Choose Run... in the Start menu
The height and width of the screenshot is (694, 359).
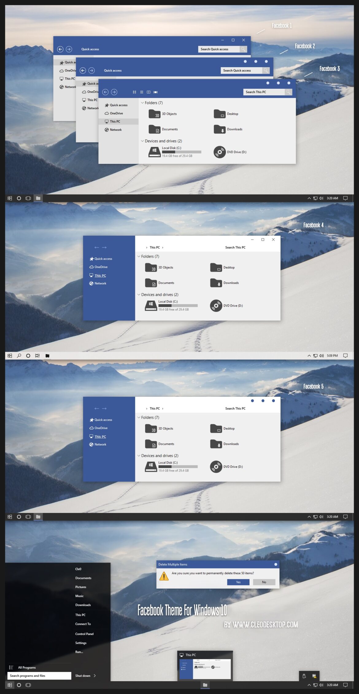point(79,652)
